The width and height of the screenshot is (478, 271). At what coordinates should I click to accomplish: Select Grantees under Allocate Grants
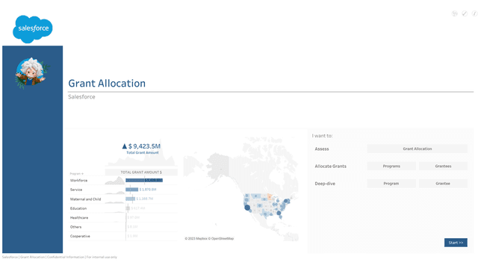(x=443, y=166)
